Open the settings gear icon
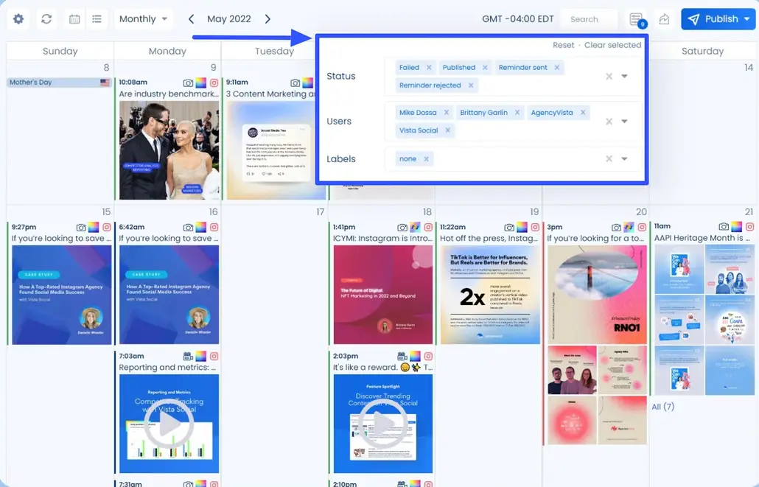 click(x=18, y=19)
